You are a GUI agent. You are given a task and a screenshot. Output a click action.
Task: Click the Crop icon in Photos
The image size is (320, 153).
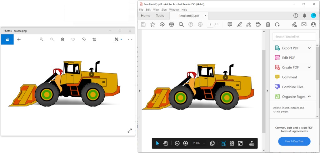coord(94,39)
